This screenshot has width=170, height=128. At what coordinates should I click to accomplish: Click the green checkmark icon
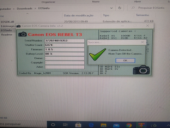[98, 54]
